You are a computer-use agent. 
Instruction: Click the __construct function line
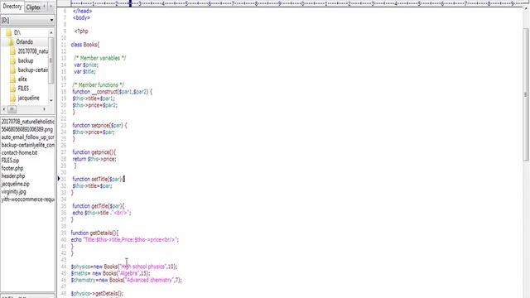click(113, 92)
